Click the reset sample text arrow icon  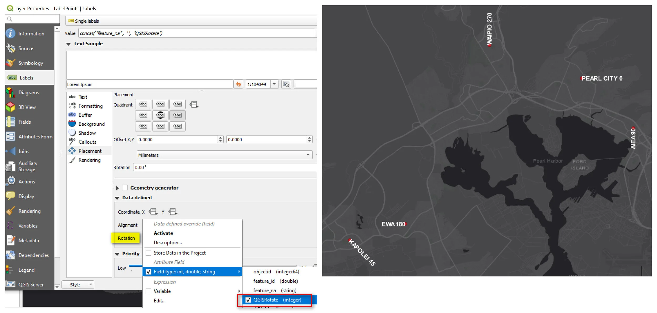[238, 84]
